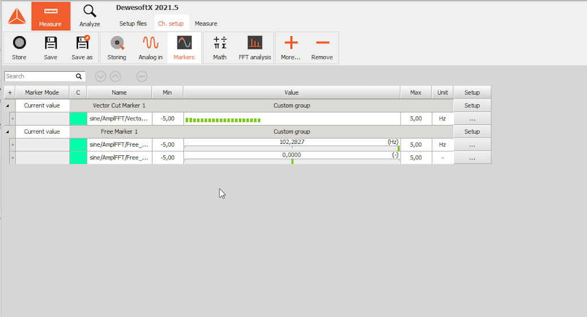The image size is (587, 317).
Task: Collapse the Vector Cut Marker 1 group
Action: click(7, 106)
